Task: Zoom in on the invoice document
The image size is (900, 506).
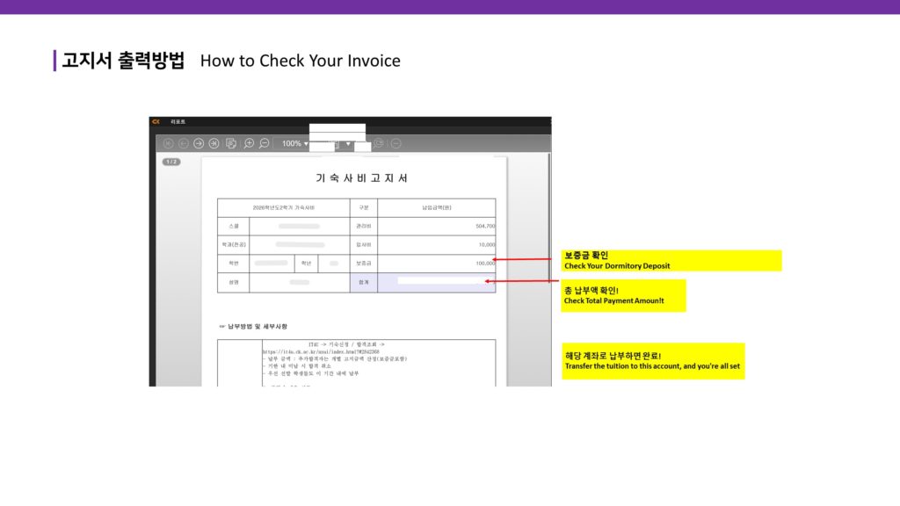Action: 249,143
